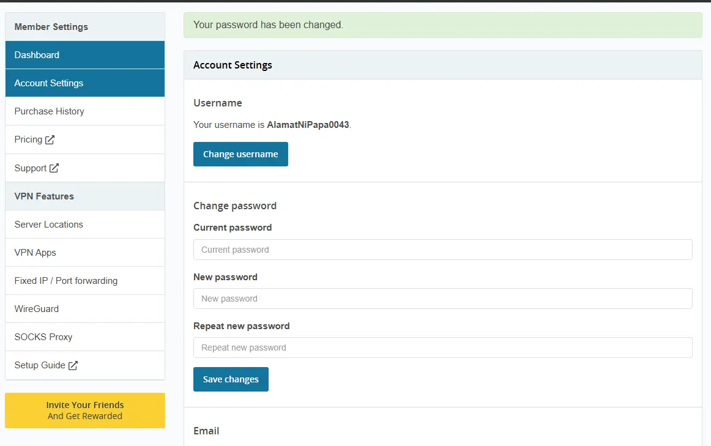Image resolution: width=711 pixels, height=446 pixels.
Task: Select WireGuard in VPN Features
Action: click(85, 309)
